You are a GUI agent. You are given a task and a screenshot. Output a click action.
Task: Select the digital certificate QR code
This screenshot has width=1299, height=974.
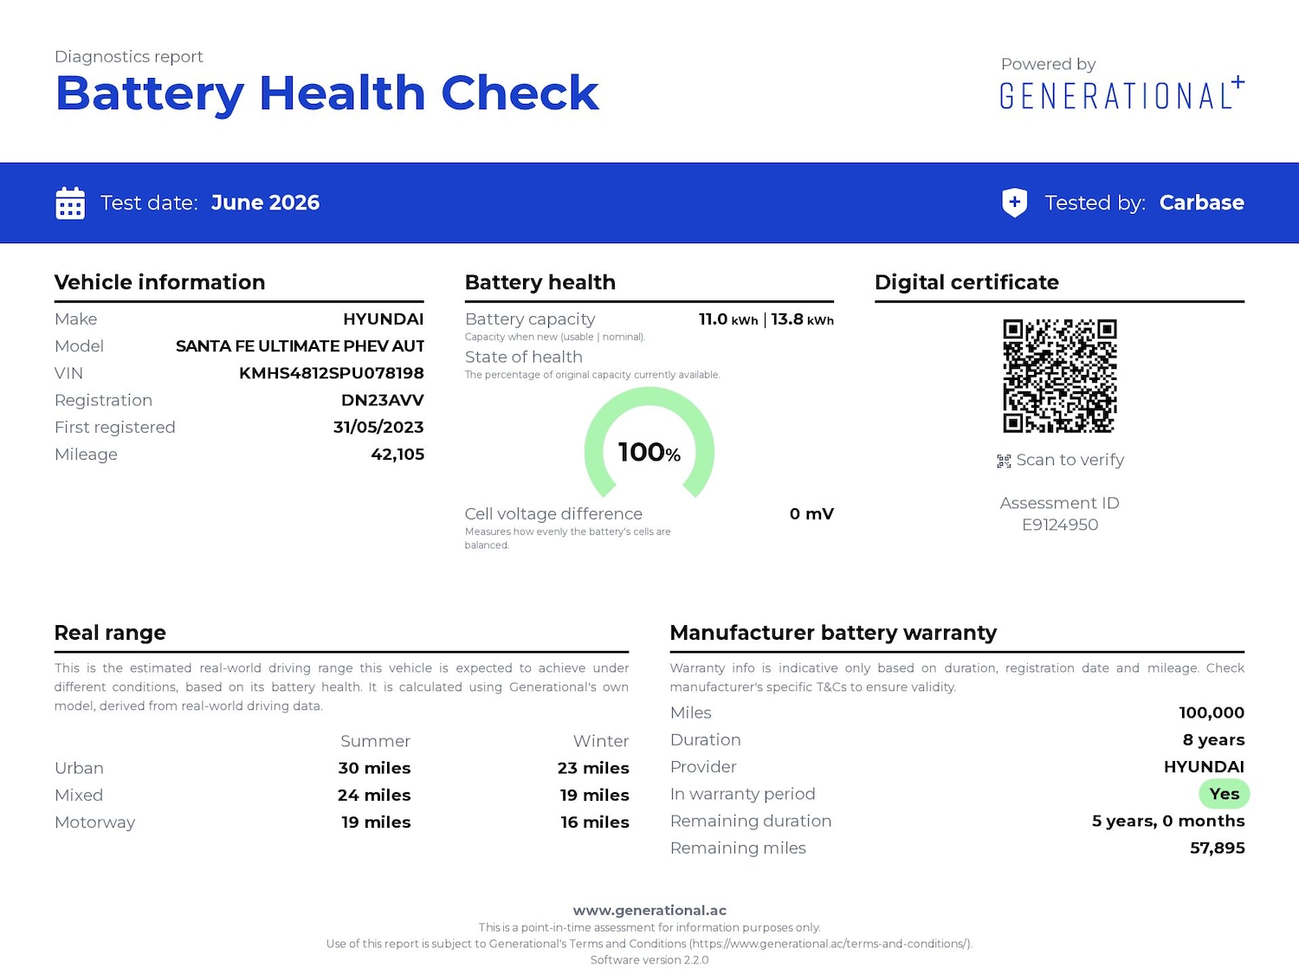[1060, 376]
